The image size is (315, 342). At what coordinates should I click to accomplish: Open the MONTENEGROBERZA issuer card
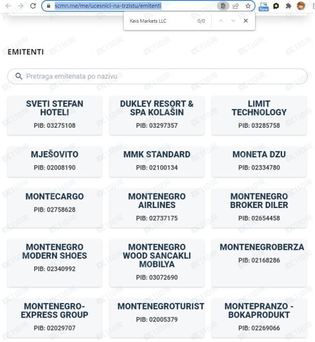click(x=259, y=263)
